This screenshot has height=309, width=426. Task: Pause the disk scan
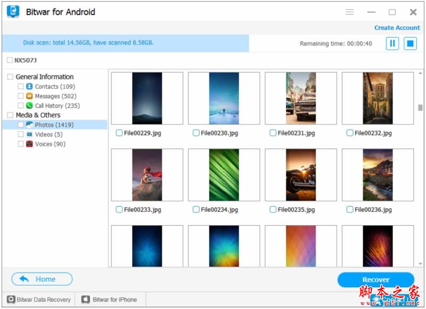pyautogui.click(x=392, y=44)
